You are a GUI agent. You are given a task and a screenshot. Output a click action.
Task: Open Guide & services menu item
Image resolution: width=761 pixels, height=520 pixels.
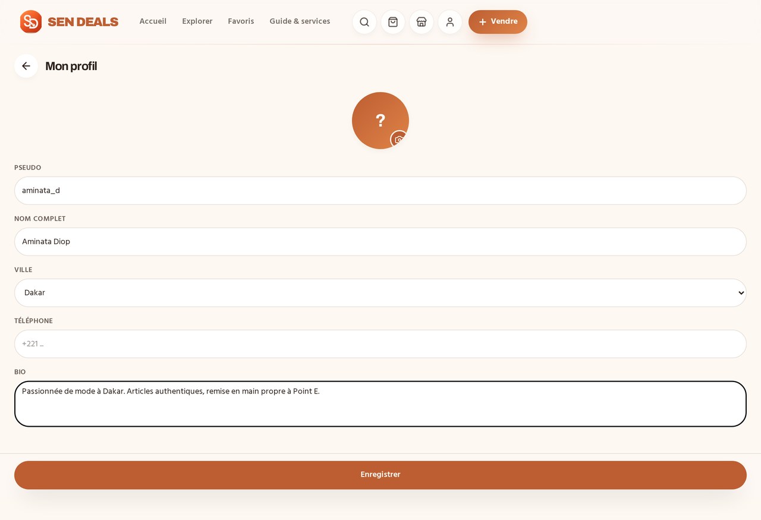tap(300, 21)
